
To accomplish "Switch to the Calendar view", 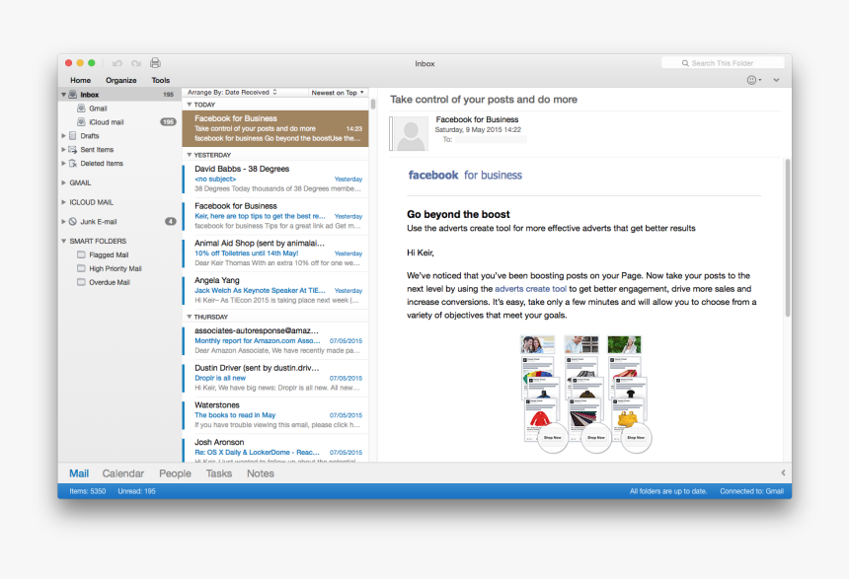I will [x=122, y=472].
